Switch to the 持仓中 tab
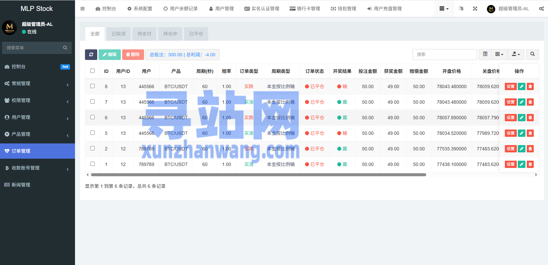This screenshot has width=548, height=265. pyautogui.click(x=170, y=34)
